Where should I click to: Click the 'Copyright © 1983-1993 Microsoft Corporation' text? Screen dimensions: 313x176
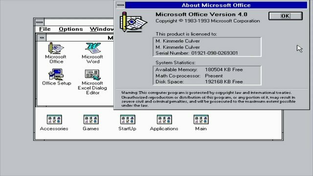[x=207, y=21]
